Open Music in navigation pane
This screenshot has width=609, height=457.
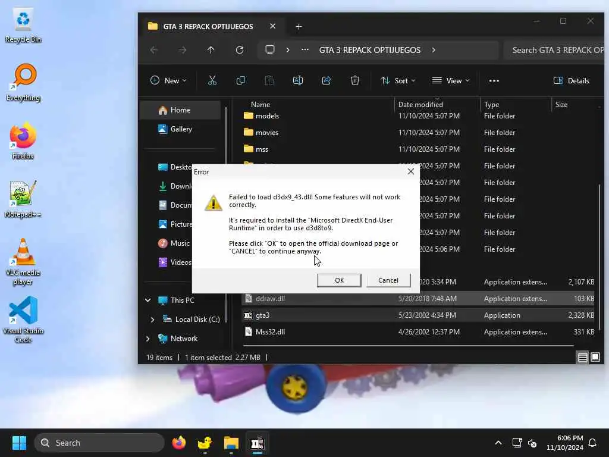(x=174, y=243)
